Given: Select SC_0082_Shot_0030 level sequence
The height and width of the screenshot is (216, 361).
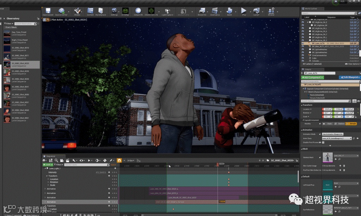Looking at the screenshot, I should coord(22,72).
